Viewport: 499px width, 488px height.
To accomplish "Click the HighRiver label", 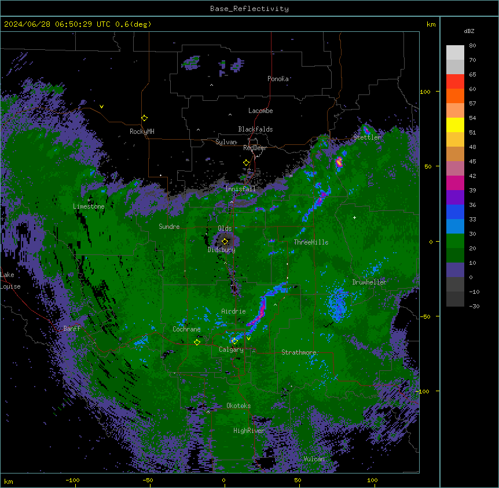I will 249,431.
